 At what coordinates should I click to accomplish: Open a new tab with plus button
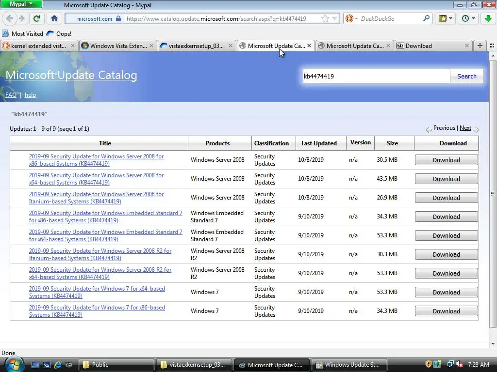pos(480,46)
